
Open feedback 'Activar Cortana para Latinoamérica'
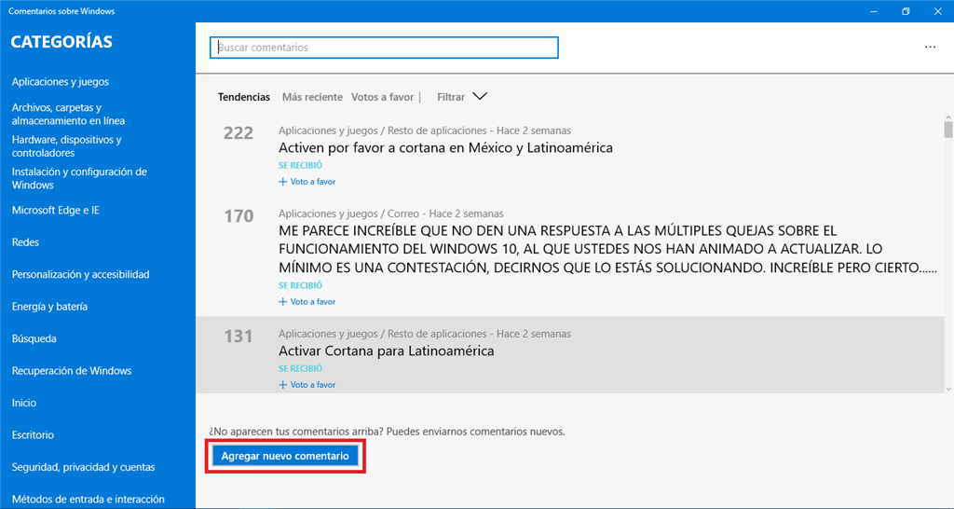pyautogui.click(x=387, y=351)
